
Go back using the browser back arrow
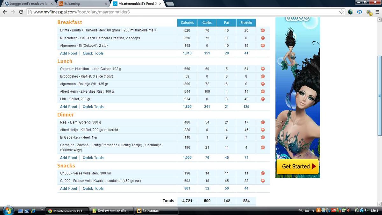click(5, 12)
